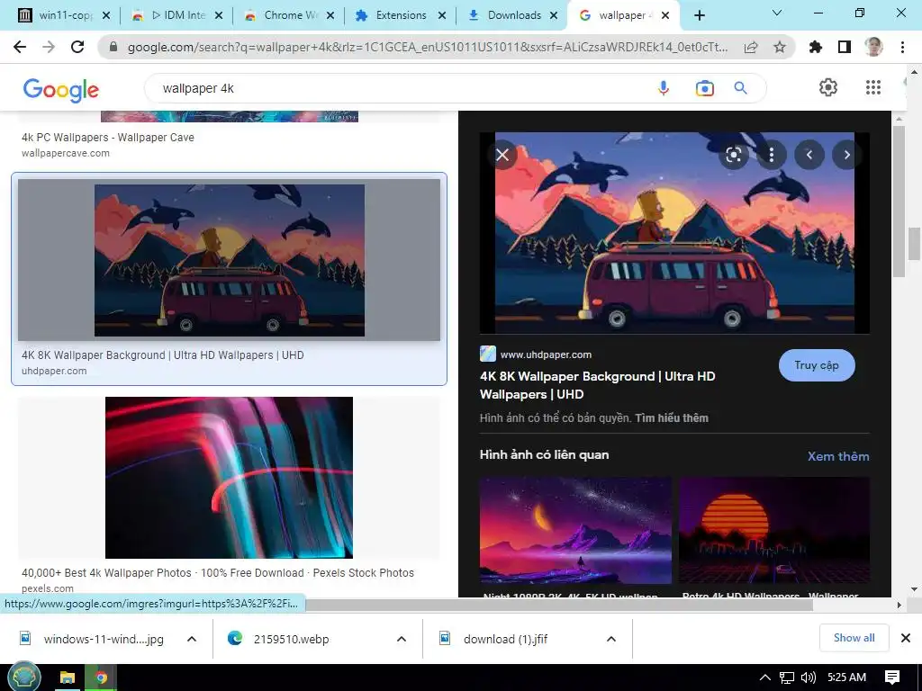Viewport: 922px width, 691px height.
Task: Open network icon in system tray
Action: [x=787, y=678]
